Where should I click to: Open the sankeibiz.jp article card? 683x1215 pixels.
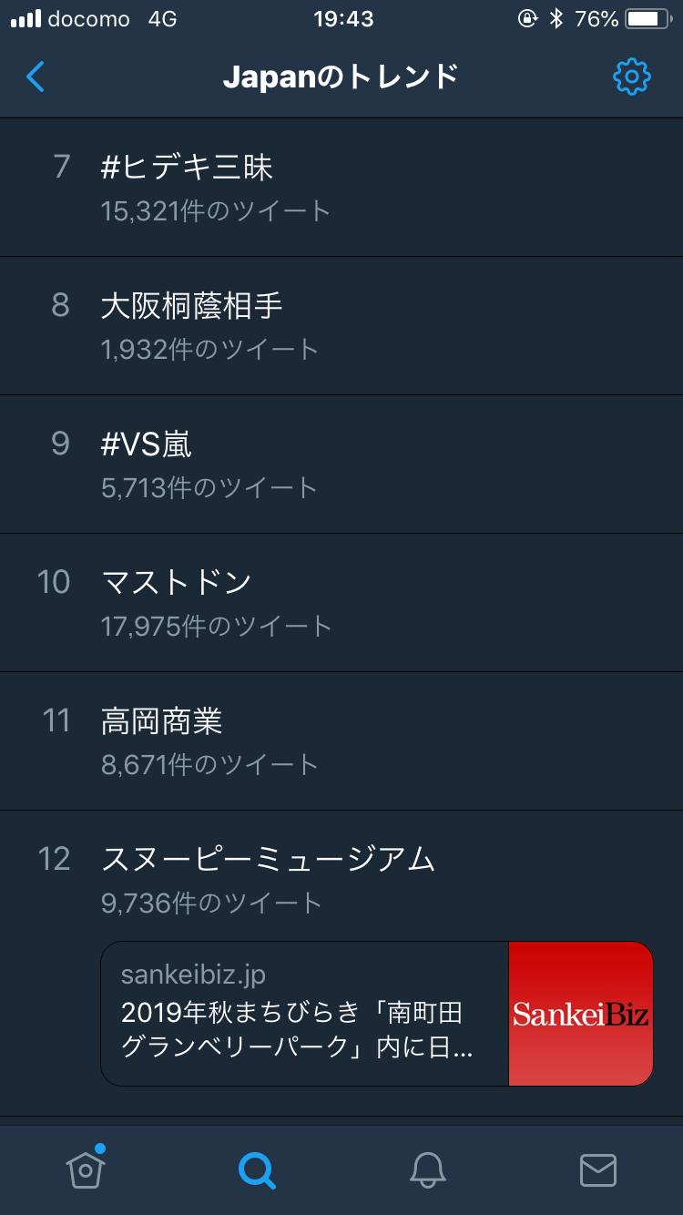click(x=377, y=1014)
